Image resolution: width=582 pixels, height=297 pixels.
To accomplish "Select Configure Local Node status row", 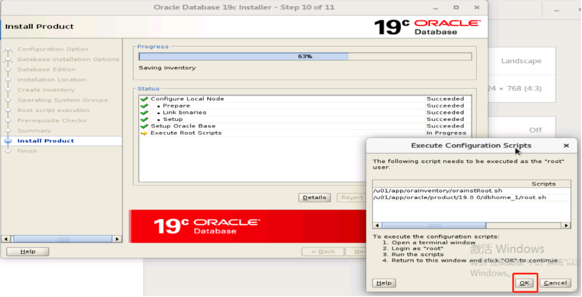I will point(305,99).
